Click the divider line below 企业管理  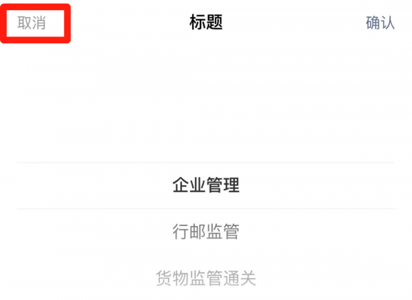(206, 209)
